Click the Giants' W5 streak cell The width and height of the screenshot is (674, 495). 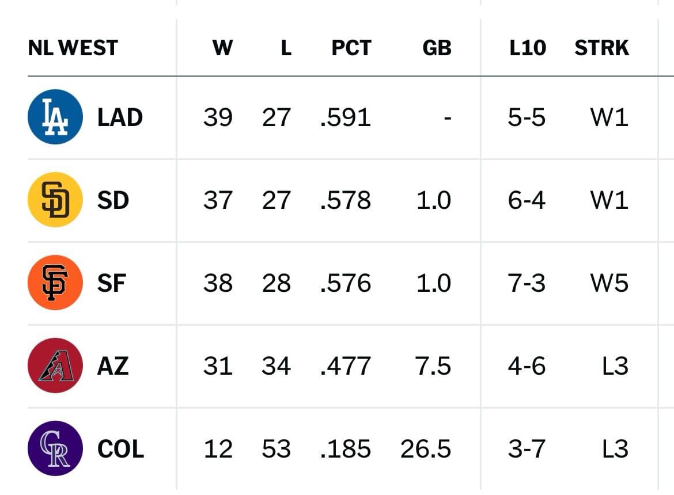609,283
